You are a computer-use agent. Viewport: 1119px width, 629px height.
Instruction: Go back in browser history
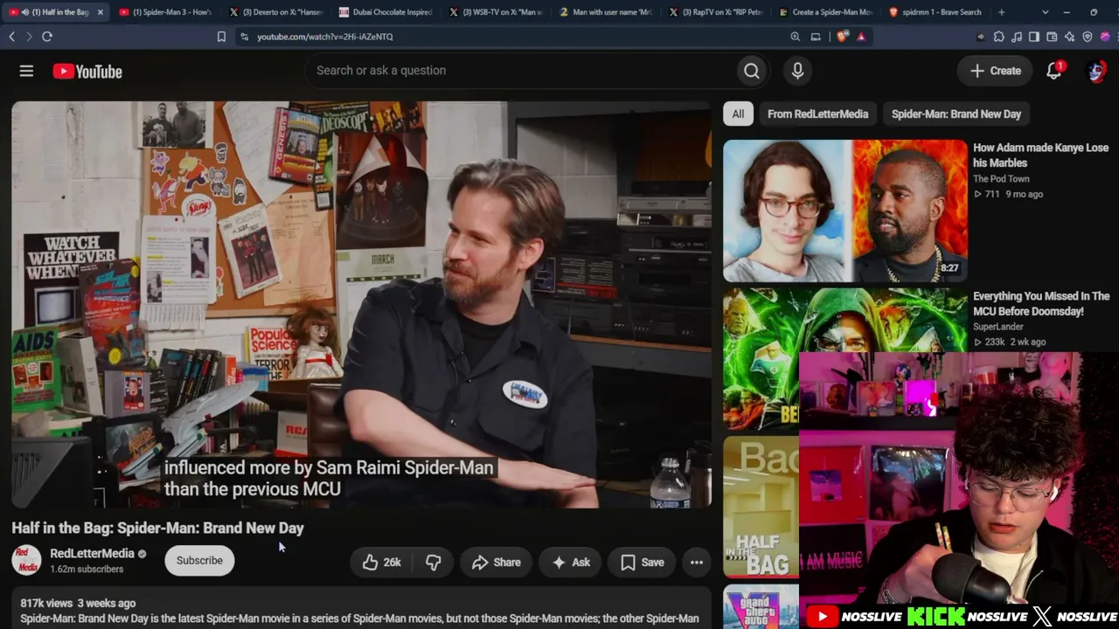click(11, 37)
